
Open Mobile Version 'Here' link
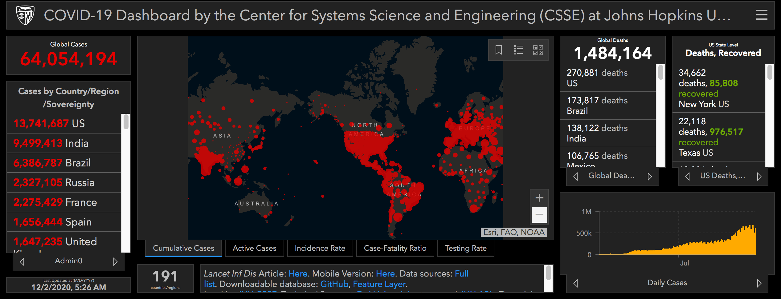[x=385, y=274]
